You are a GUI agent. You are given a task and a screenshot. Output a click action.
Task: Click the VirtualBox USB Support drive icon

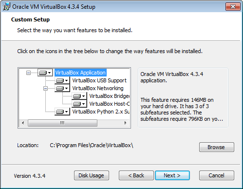point(62,80)
